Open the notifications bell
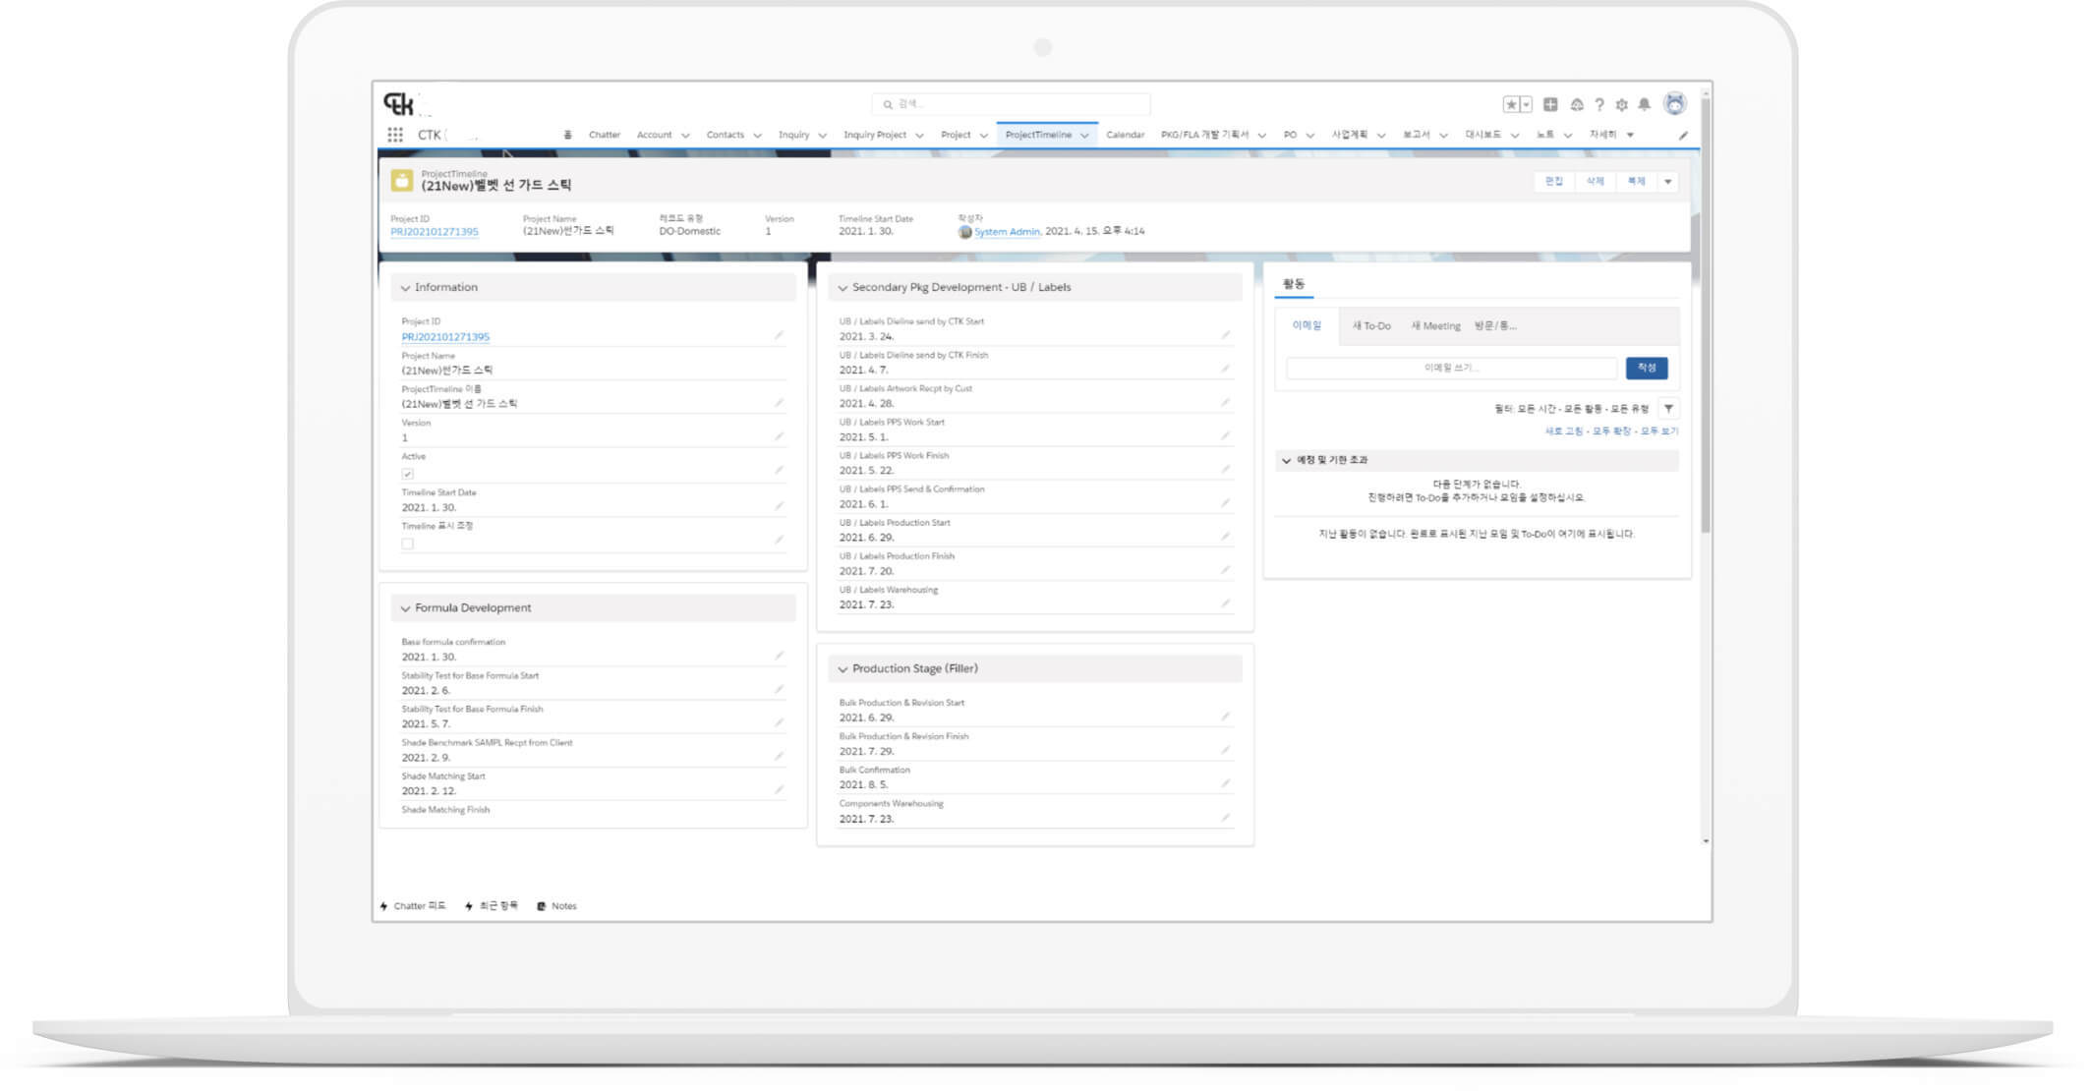Image resolution: width=2092 pixels, height=1091 pixels. 1644,104
